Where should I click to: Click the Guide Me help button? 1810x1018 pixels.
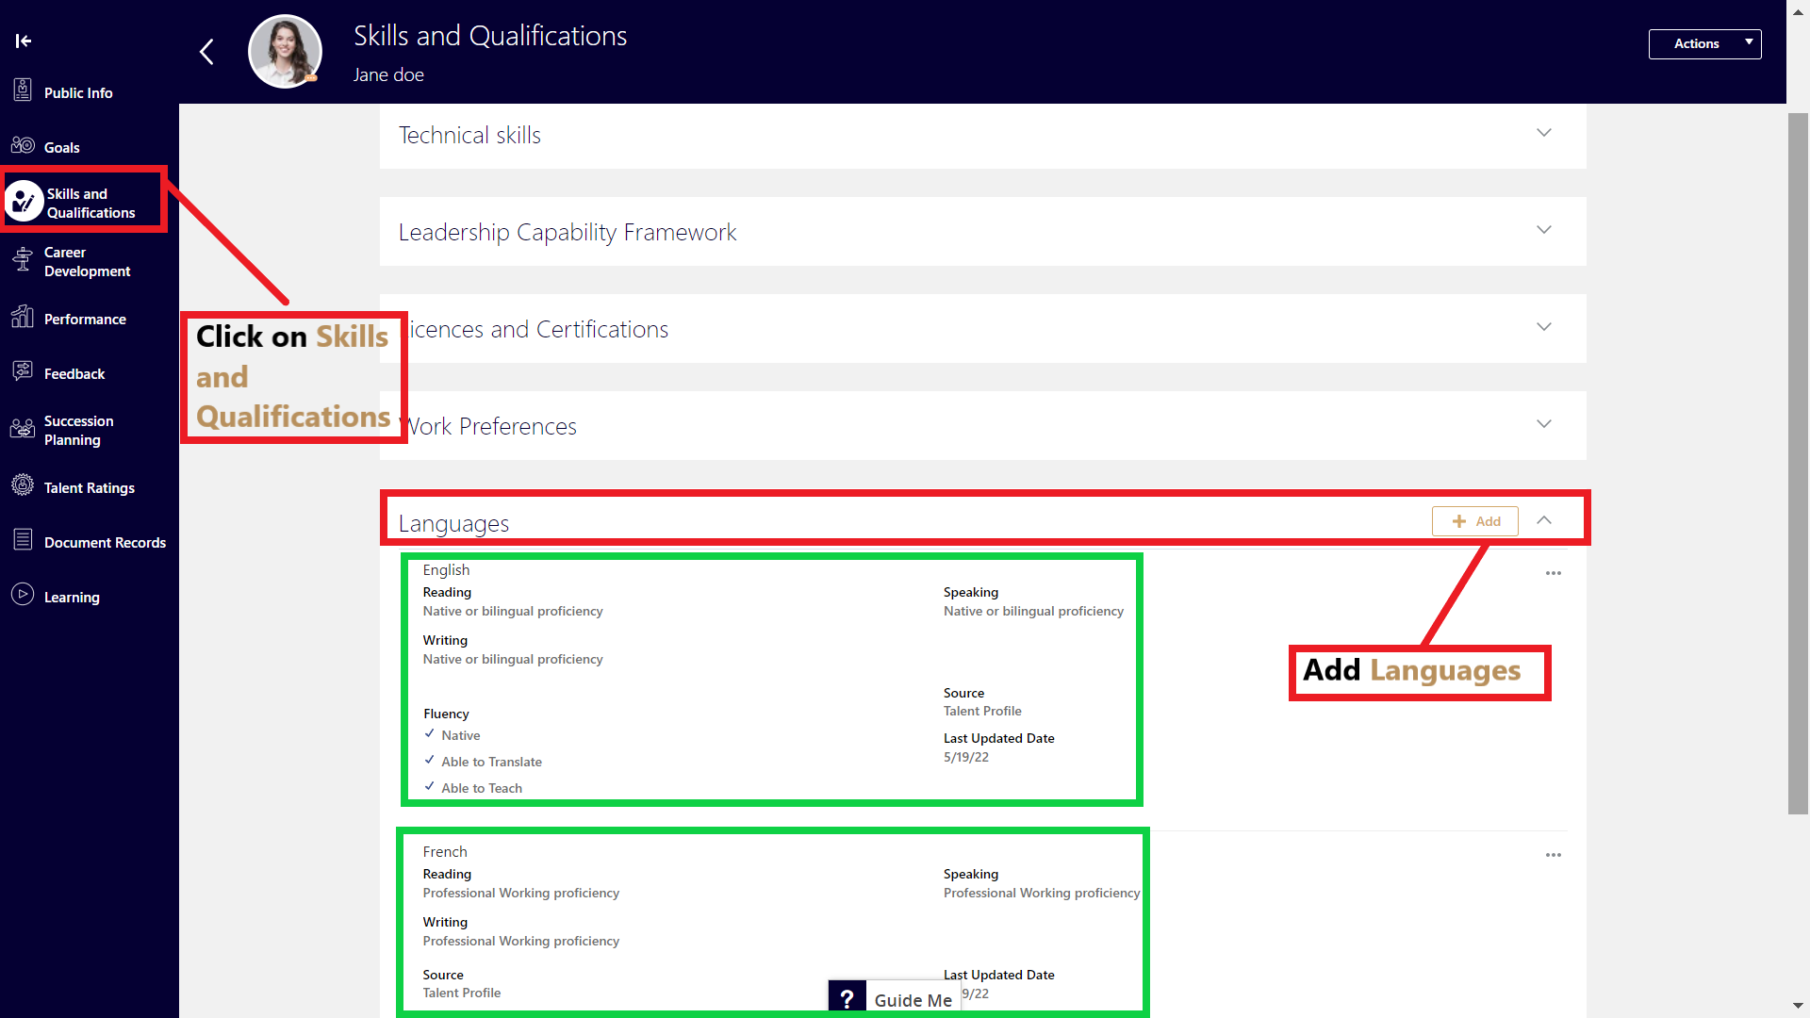[x=894, y=999]
